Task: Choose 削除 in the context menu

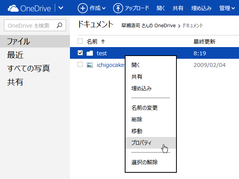Action: tap(151, 119)
